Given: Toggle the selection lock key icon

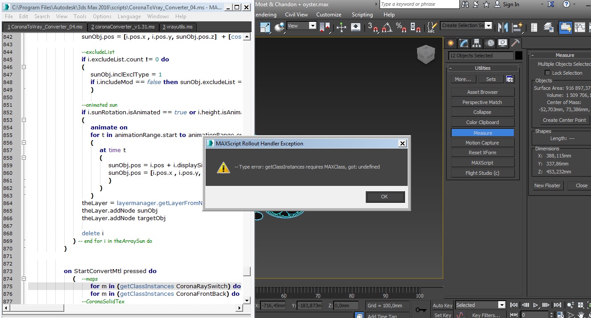Looking at the screenshot, I should (x=420, y=310).
